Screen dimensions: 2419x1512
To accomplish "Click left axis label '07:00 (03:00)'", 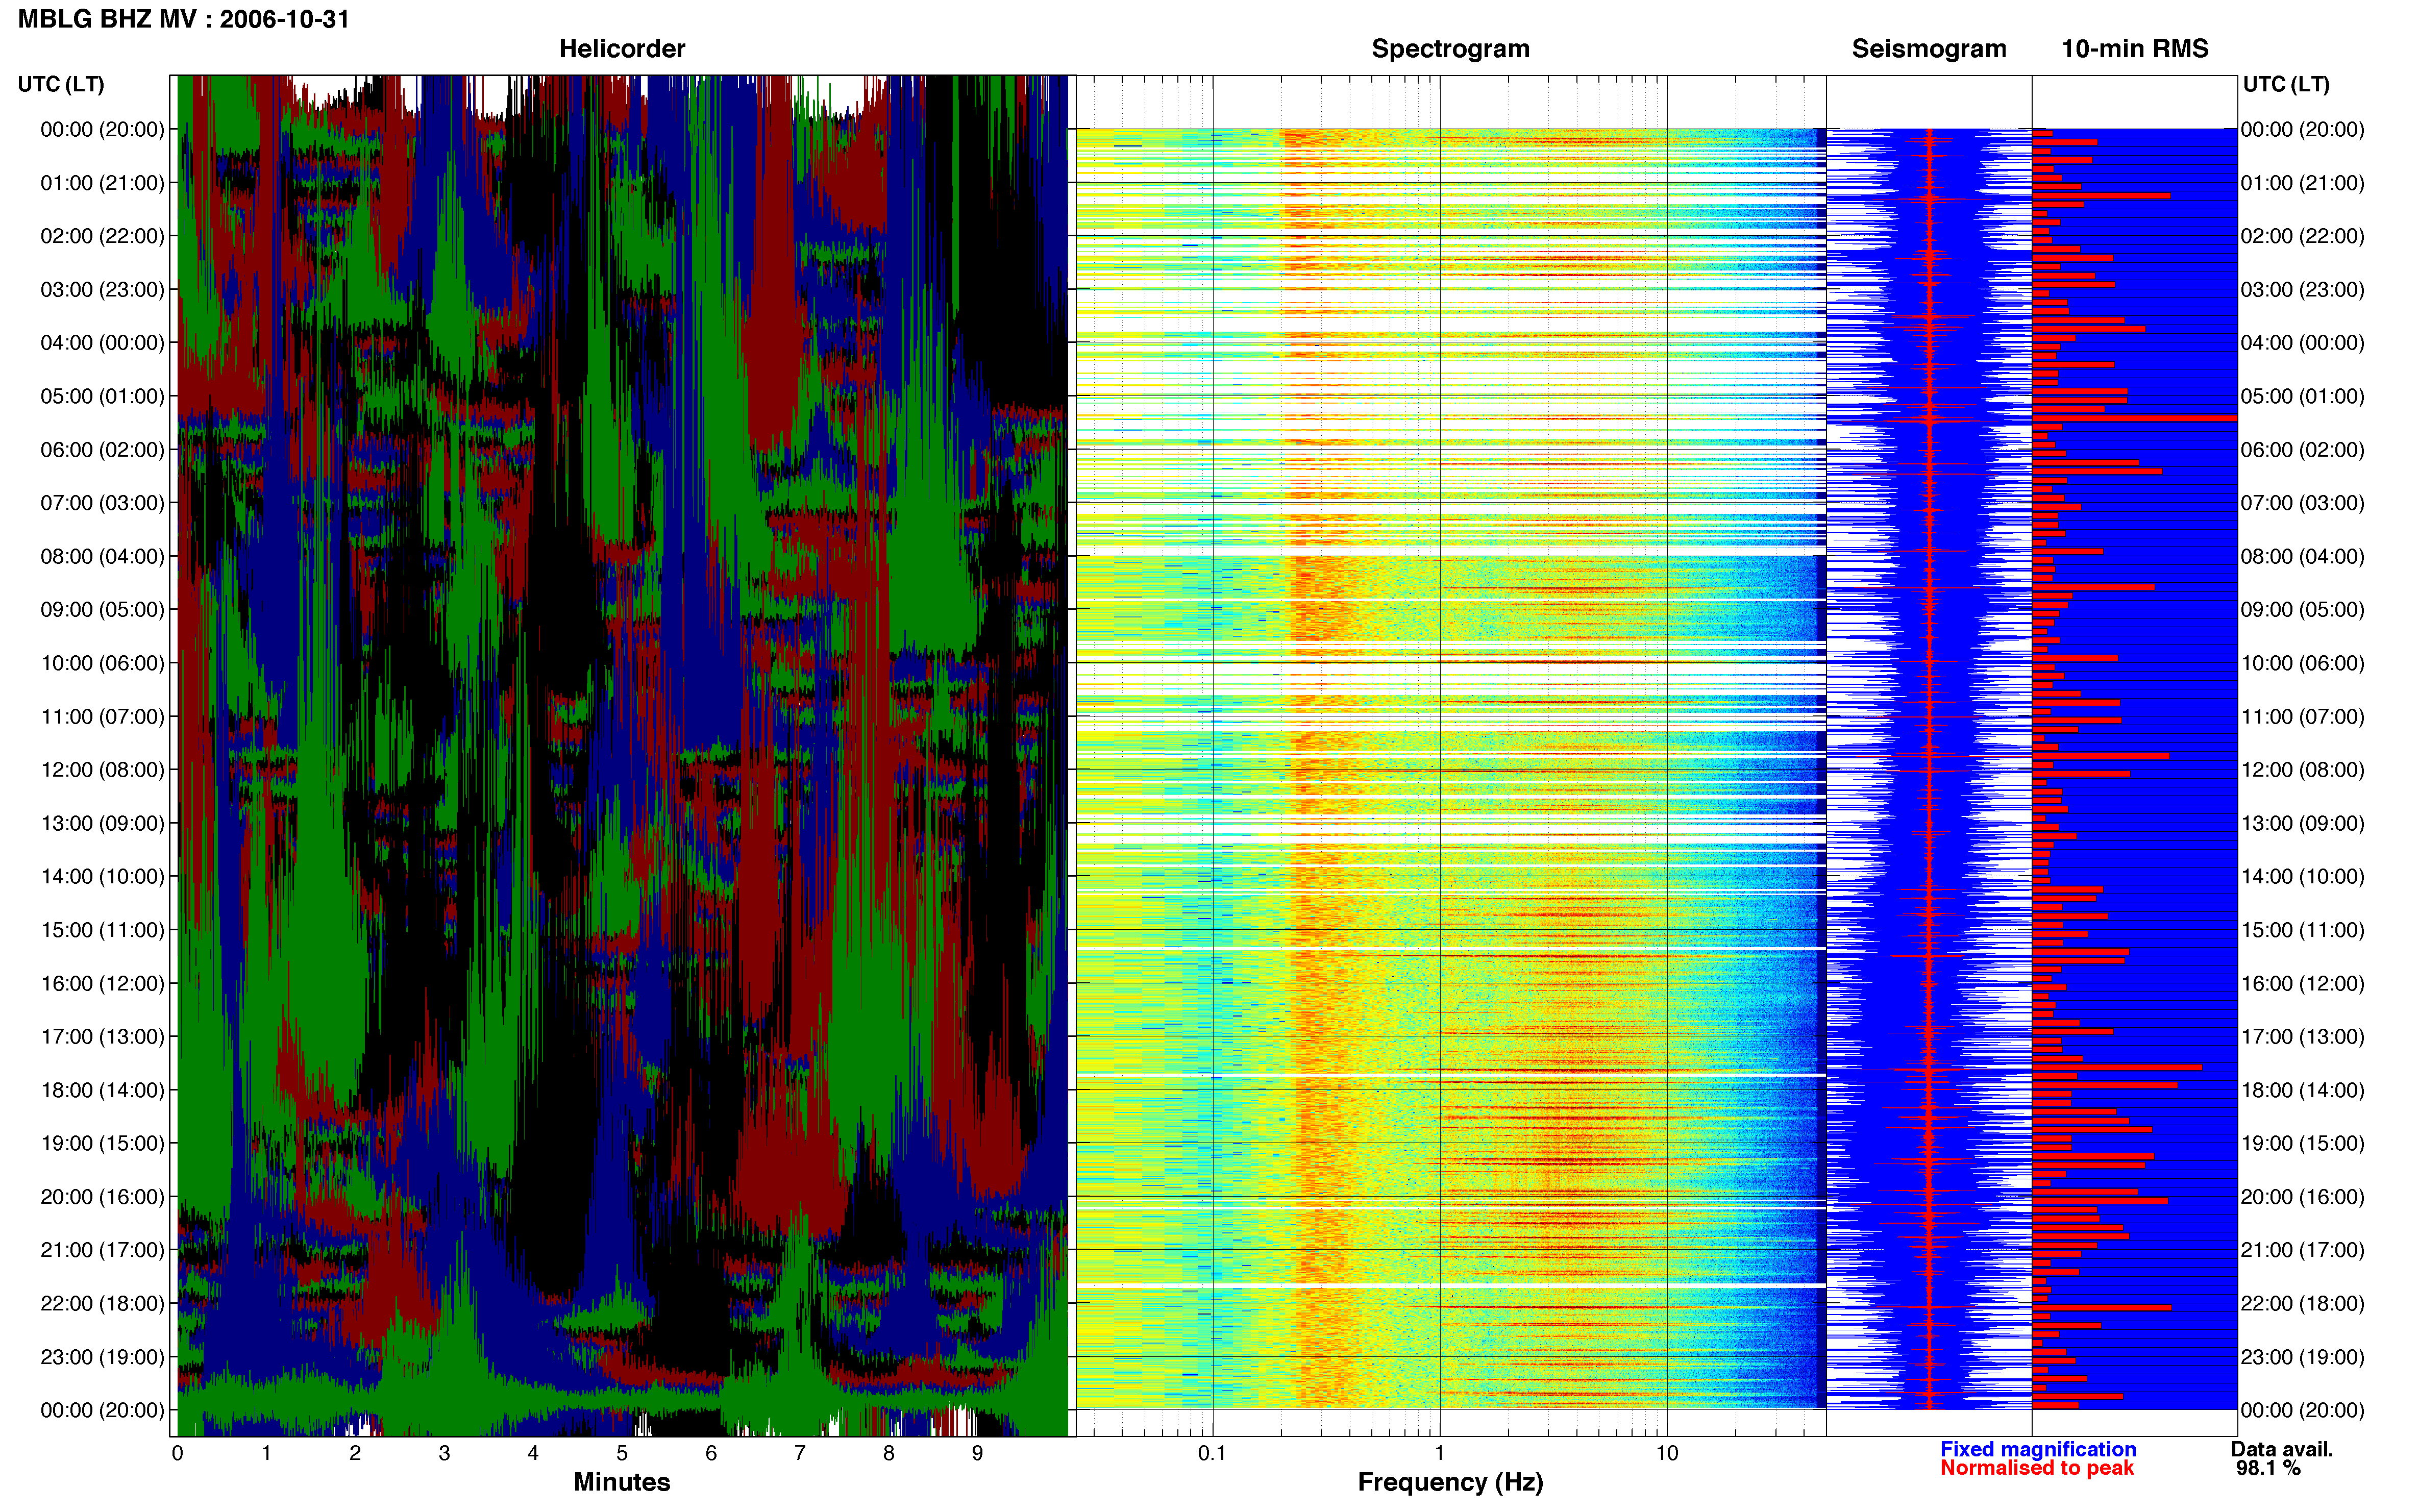I will click(x=102, y=502).
